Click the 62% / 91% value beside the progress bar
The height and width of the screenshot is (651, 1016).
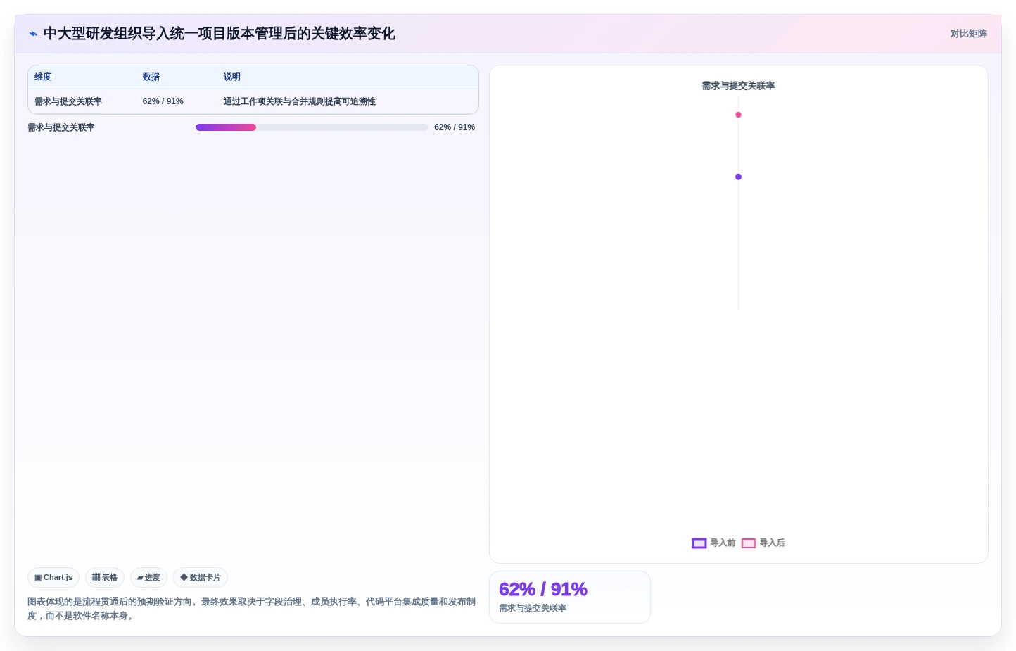pos(455,127)
